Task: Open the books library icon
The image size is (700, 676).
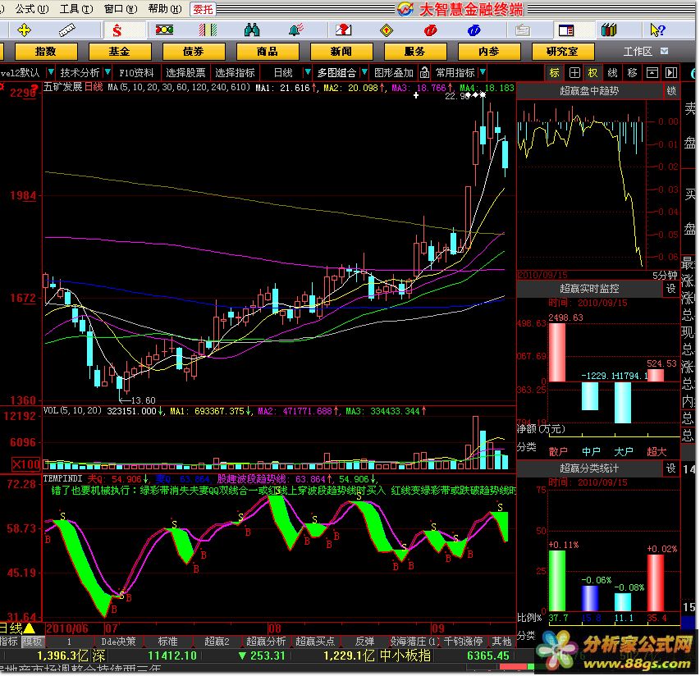Action: pos(609,30)
